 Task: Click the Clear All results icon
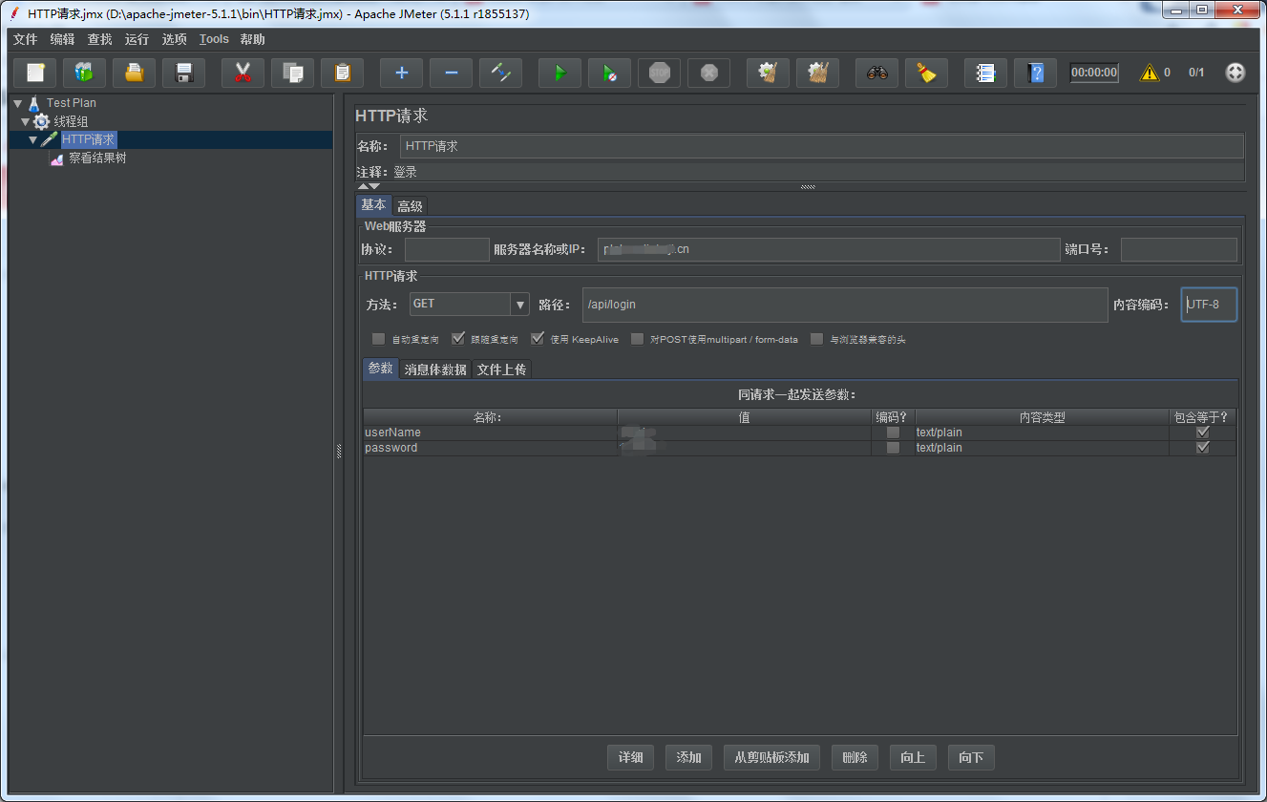pyautogui.click(x=818, y=73)
